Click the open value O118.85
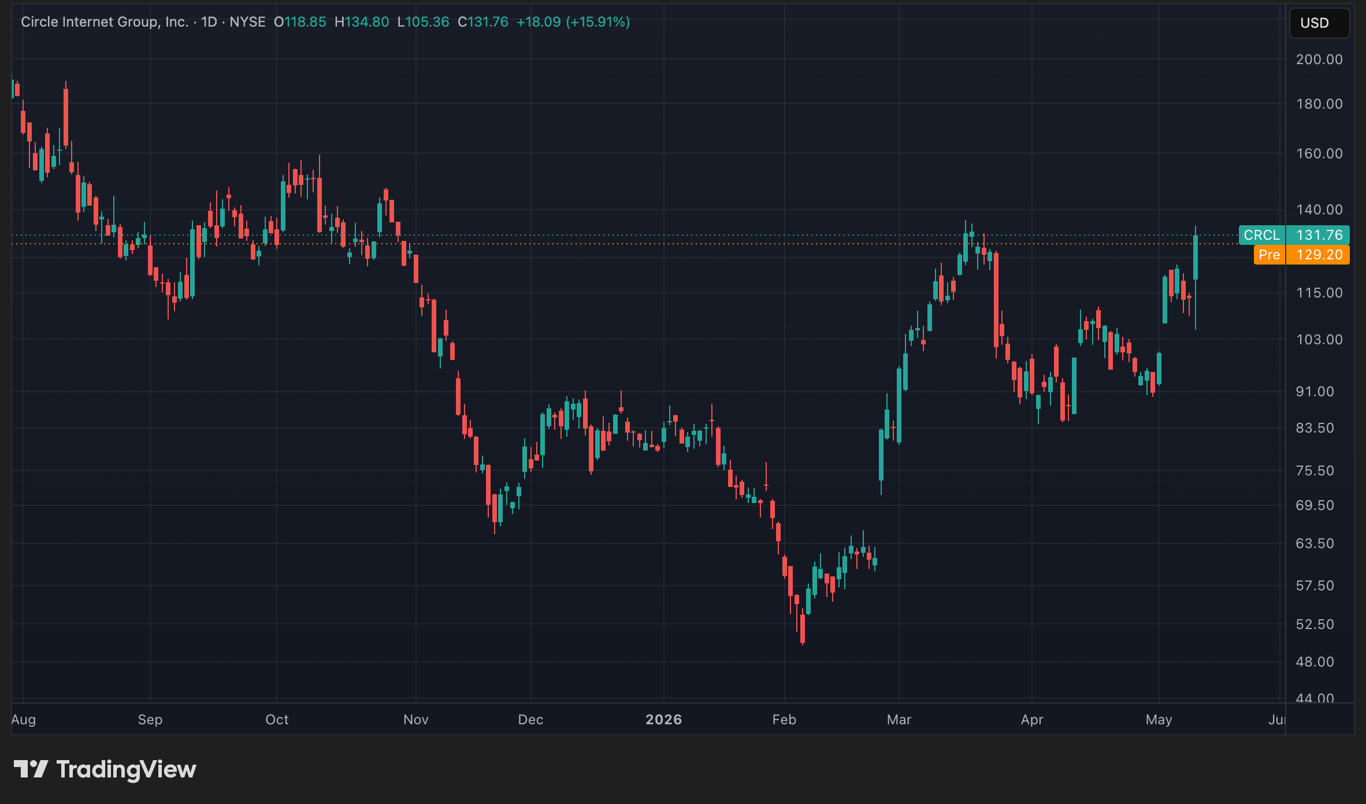This screenshot has width=1366, height=804. [x=300, y=22]
